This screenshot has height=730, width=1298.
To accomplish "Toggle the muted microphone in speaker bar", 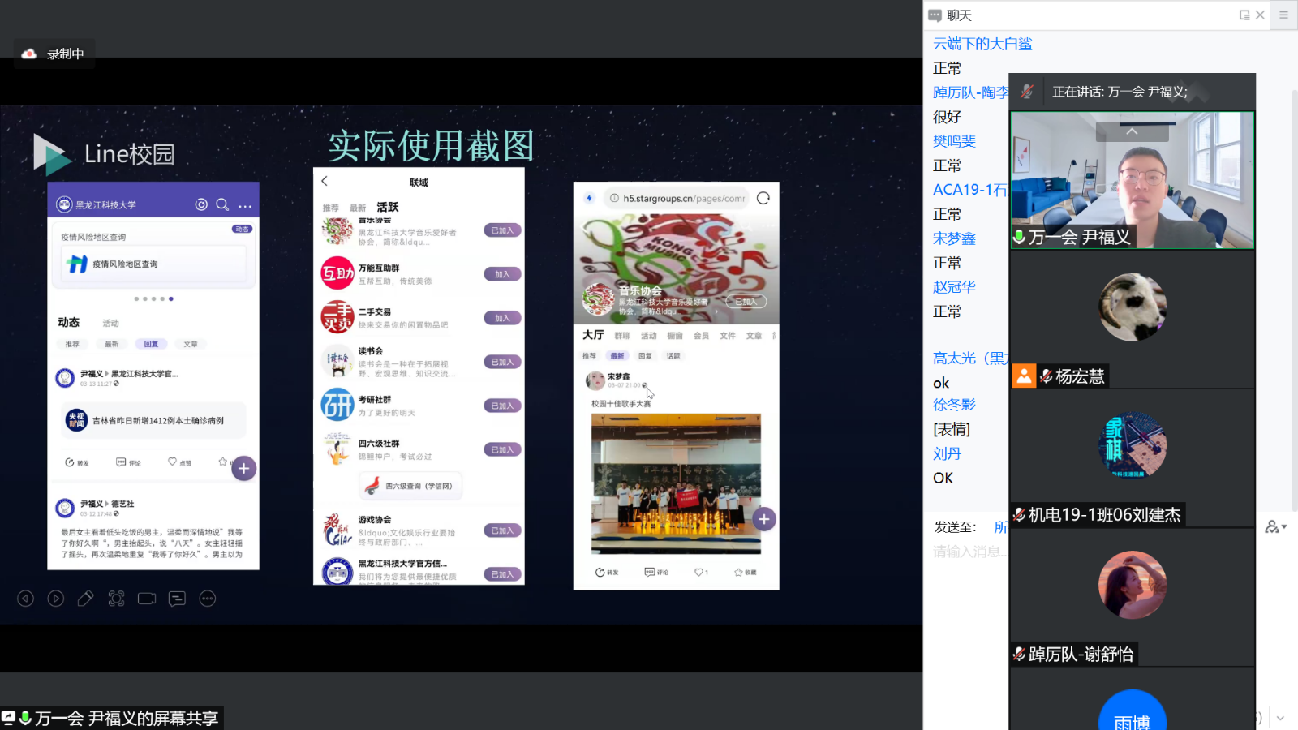I will (1027, 92).
